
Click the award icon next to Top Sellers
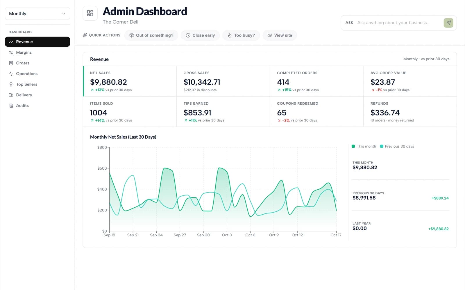[11, 84]
